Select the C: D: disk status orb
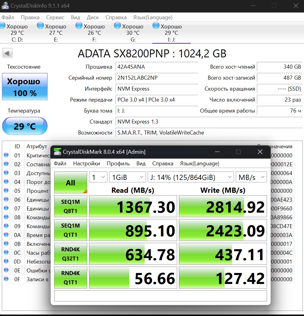The image size is (304, 316). click(2, 26)
